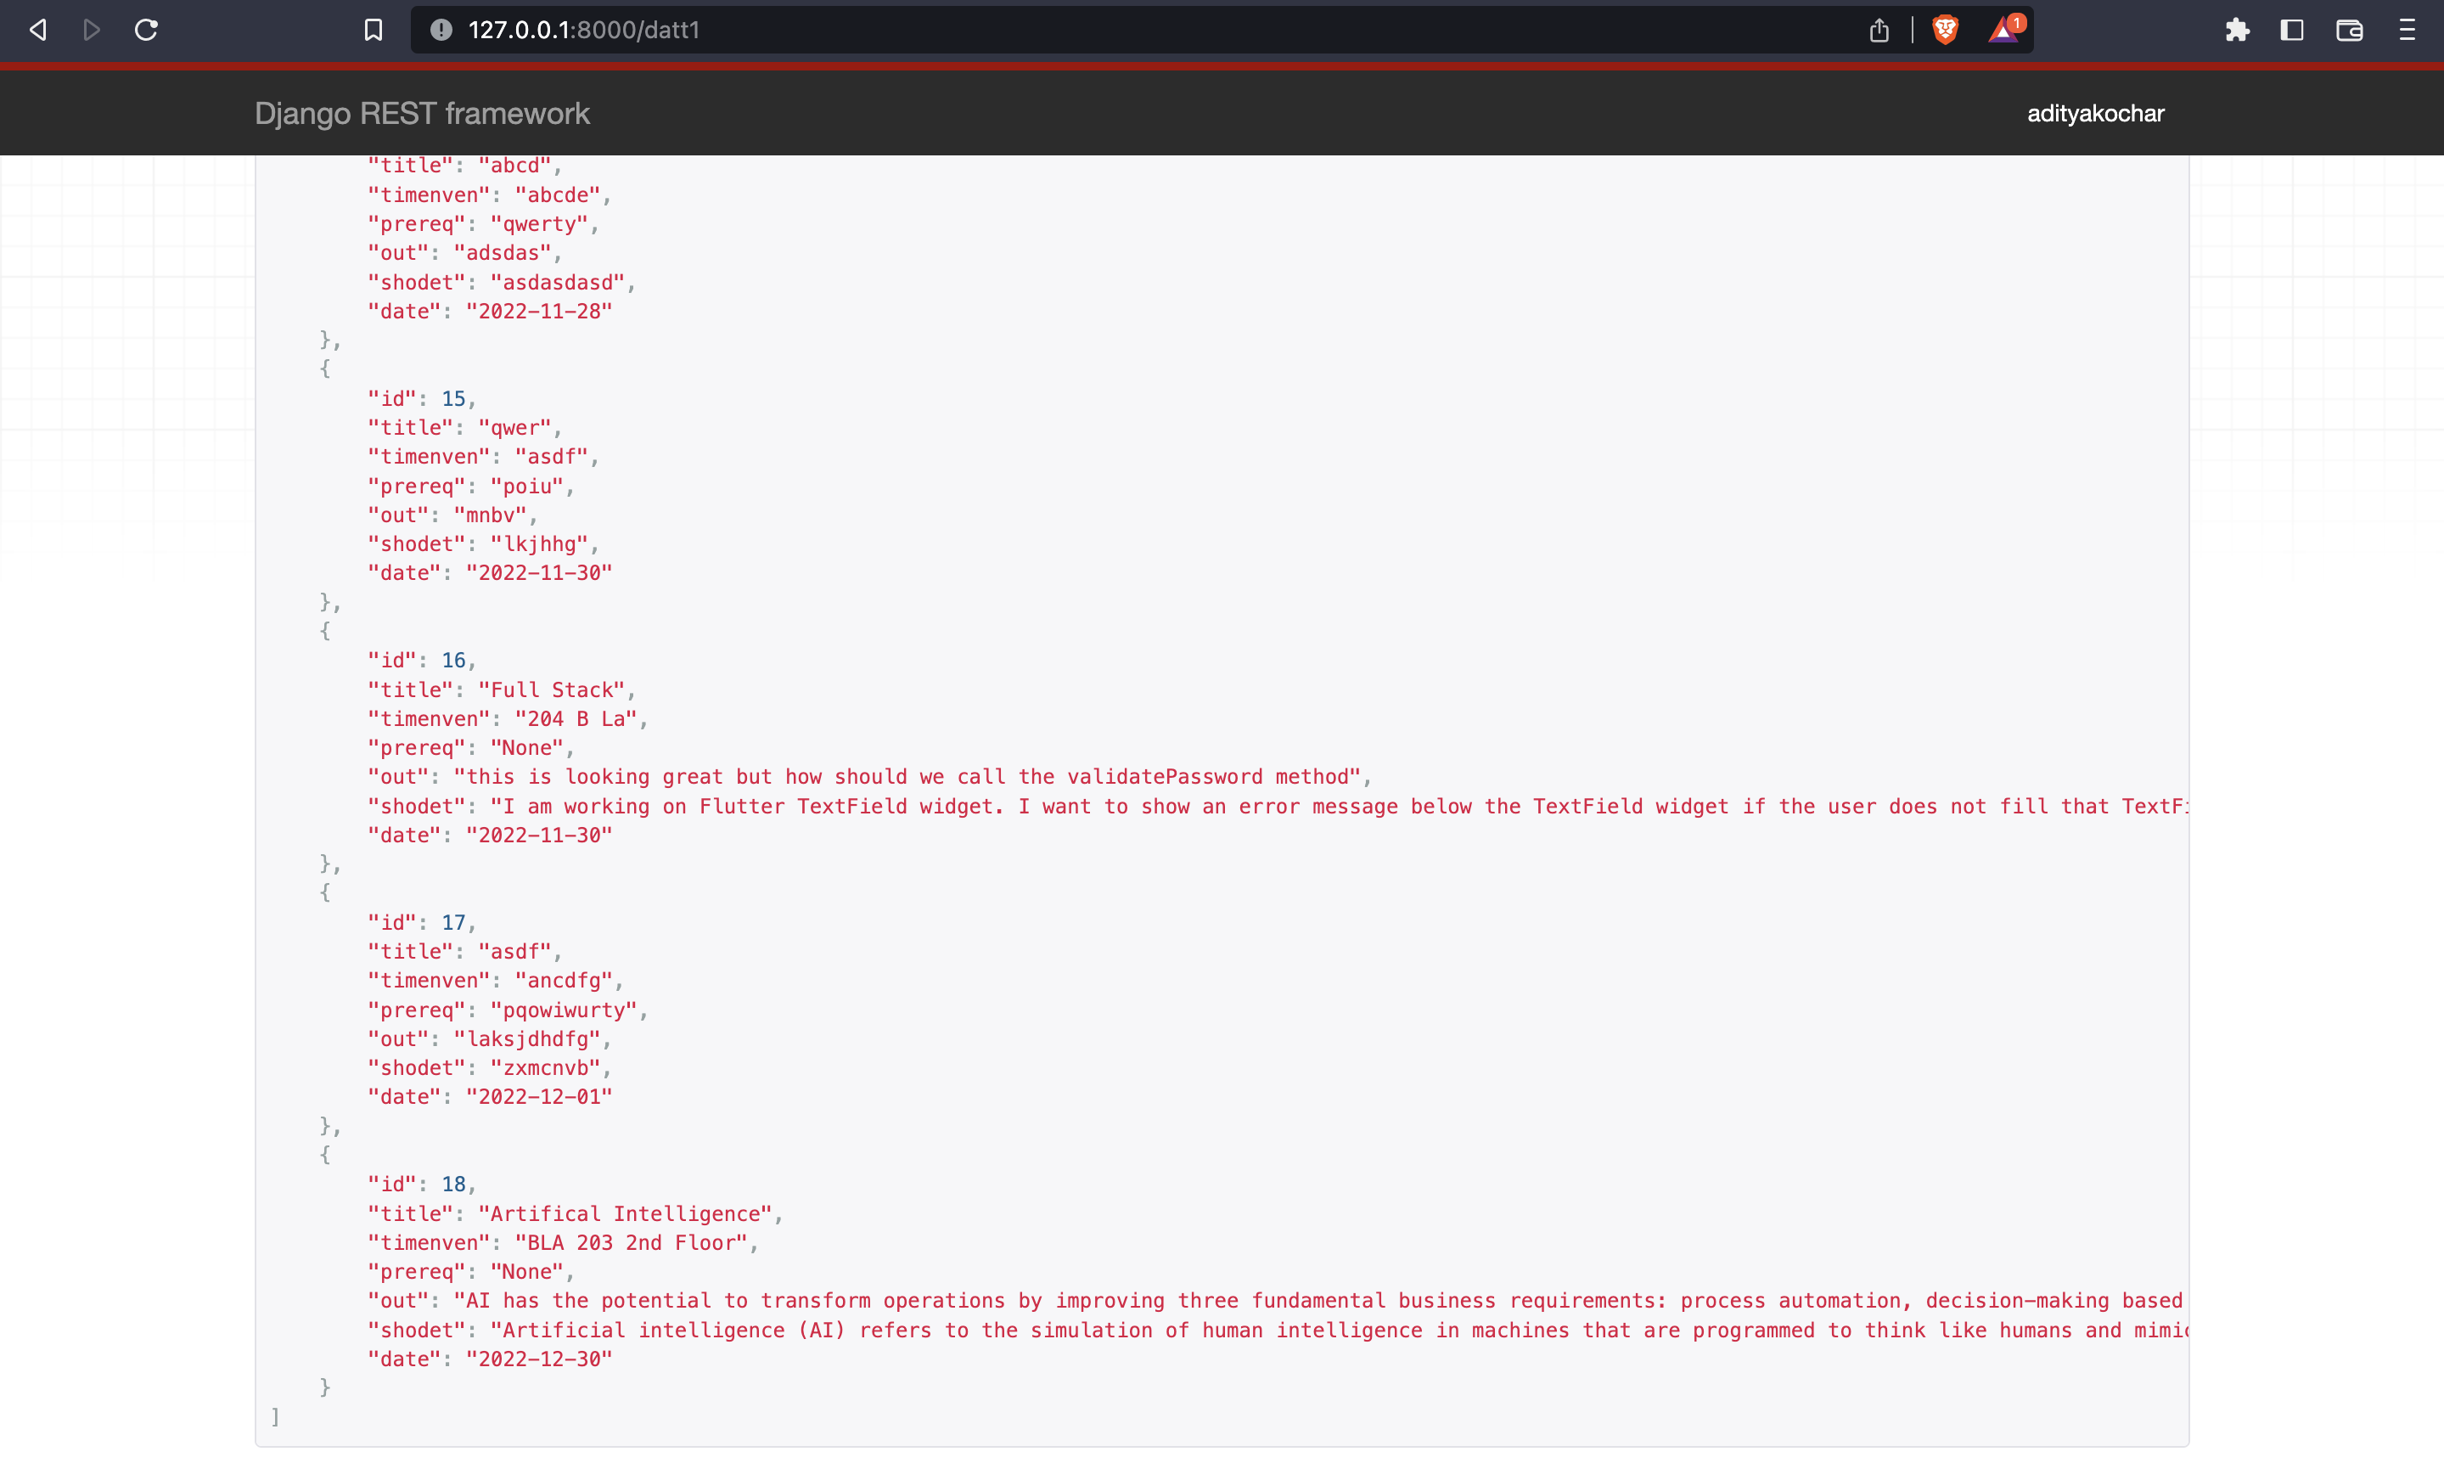
Task: Click the share page icon
Action: coord(1879,31)
